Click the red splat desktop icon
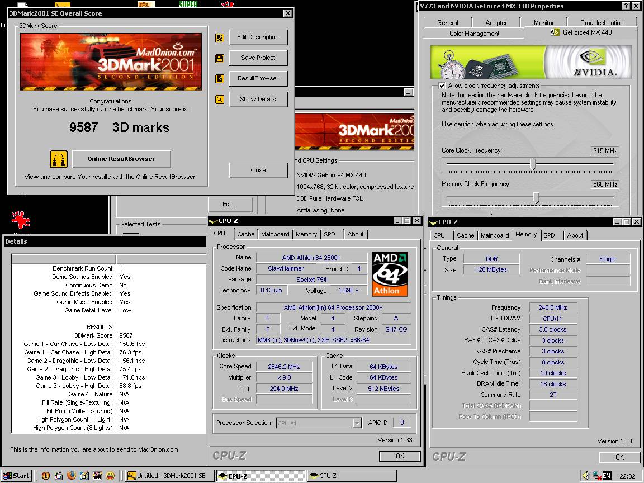644x483 pixels. click(21, 220)
